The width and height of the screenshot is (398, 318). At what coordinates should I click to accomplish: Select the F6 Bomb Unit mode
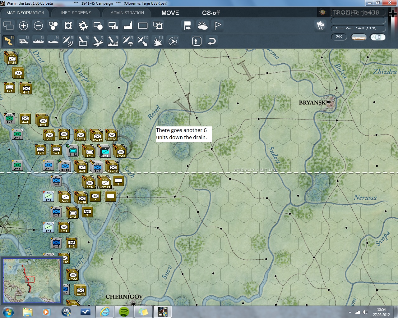pos(83,41)
